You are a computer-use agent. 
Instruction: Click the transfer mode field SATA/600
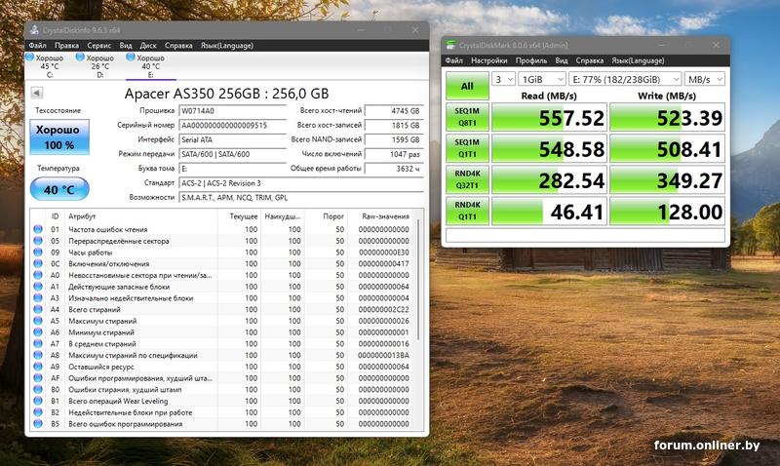click(x=233, y=154)
